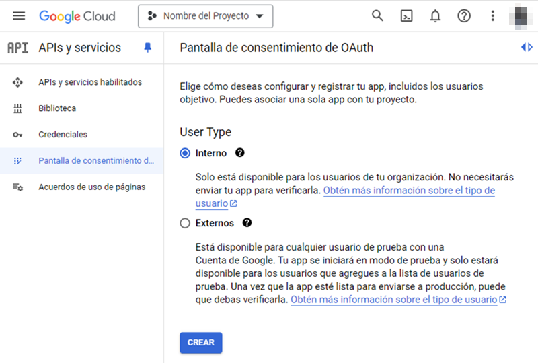Viewport: 538px width, 363px height.
Task: Click help icon next to Interno
Action: point(240,153)
